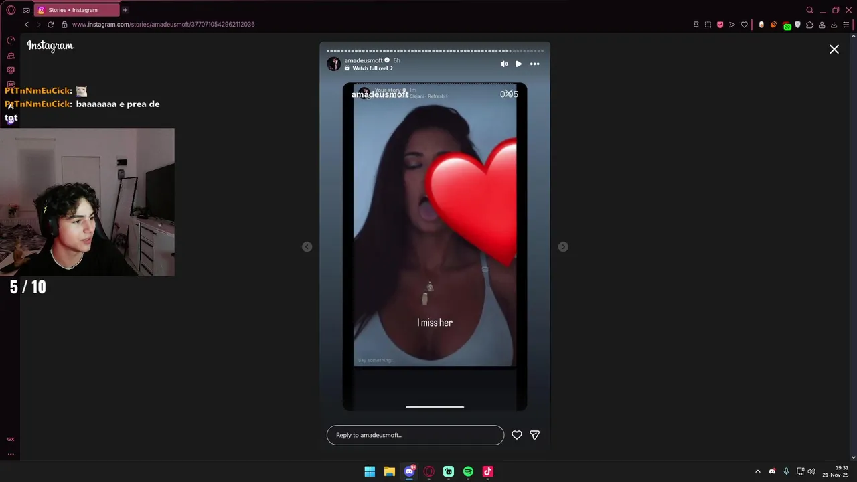Go to the previous story

(x=307, y=247)
